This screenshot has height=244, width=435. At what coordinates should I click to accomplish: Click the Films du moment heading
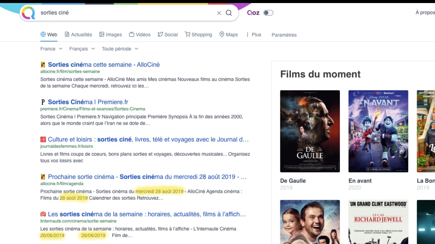[x=320, y=74]
